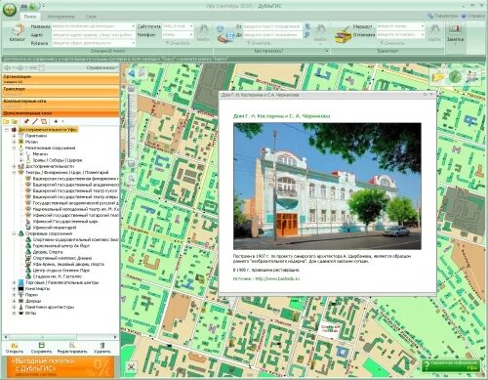Click the Параметры settings icon
Viewport: 488px width, 380px height.
[x=430, y=16]
